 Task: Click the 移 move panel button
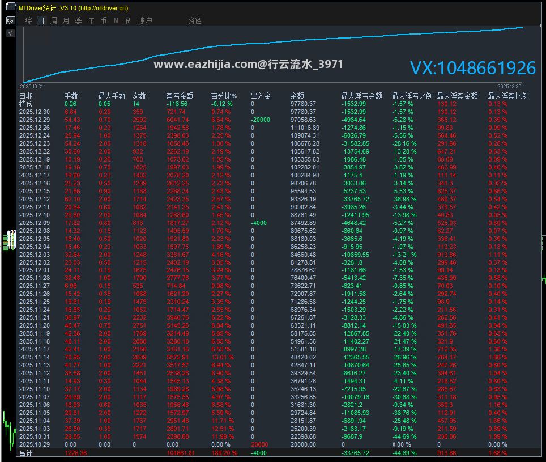tap(11, 20)
